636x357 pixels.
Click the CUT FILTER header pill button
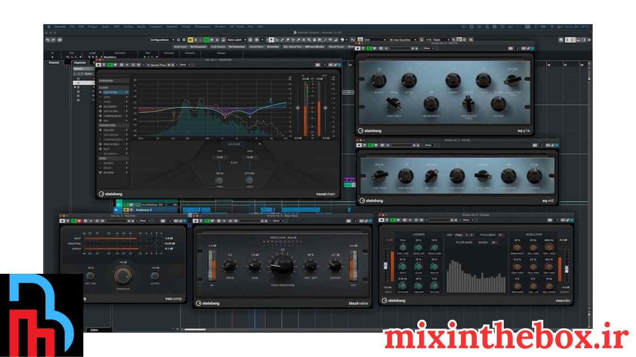233,144
